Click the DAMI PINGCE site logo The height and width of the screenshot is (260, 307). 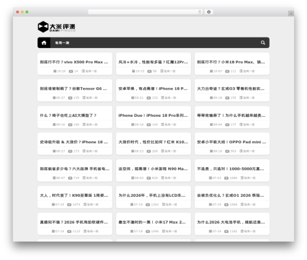point(56,26)
